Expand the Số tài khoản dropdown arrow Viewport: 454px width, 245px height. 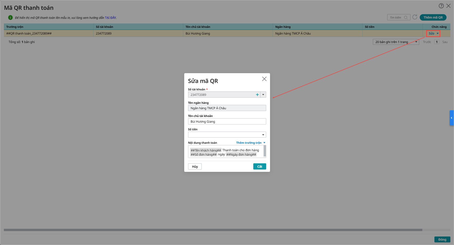point(263,95)
